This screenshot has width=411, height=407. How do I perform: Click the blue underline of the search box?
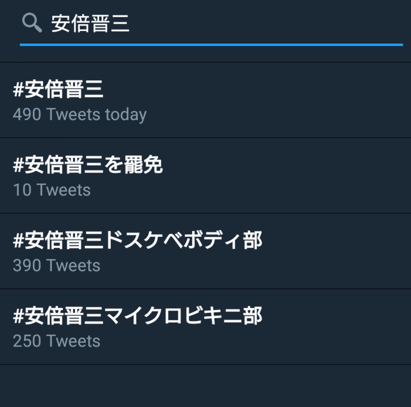click(x=211, y=45)
